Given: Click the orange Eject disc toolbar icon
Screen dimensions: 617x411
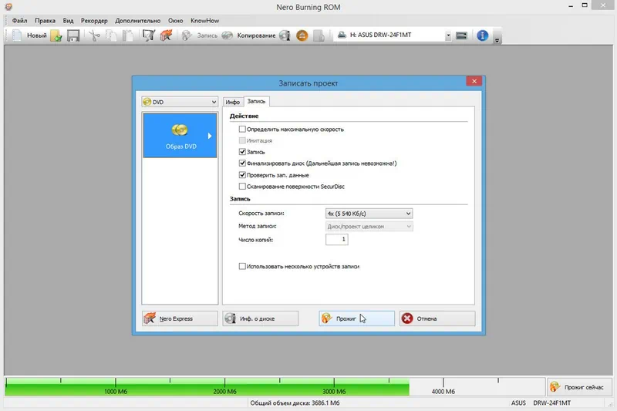Looking at the screenshot, I should 302,35.
